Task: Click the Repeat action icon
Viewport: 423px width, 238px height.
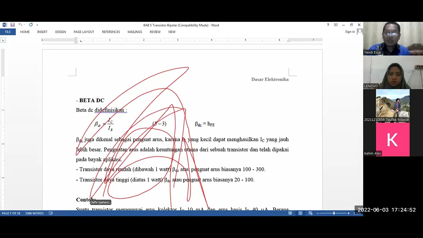Action: click(x=31, y=25)
